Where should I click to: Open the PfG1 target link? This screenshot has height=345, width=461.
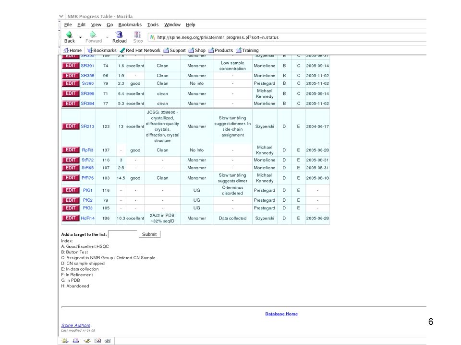87,190
